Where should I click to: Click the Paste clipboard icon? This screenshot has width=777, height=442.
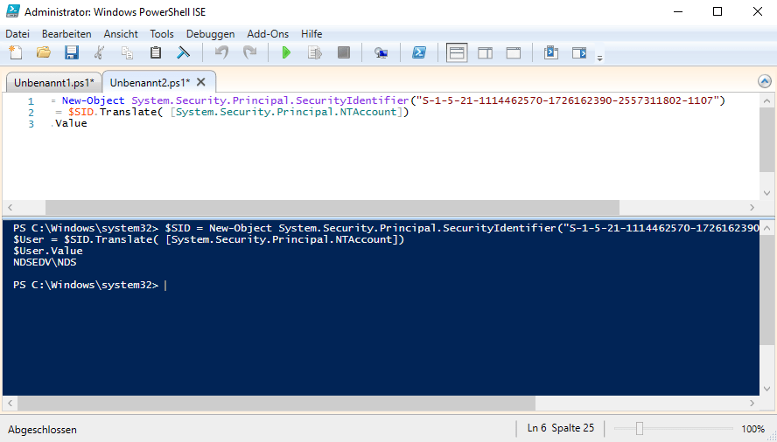(x=155, y=52)
